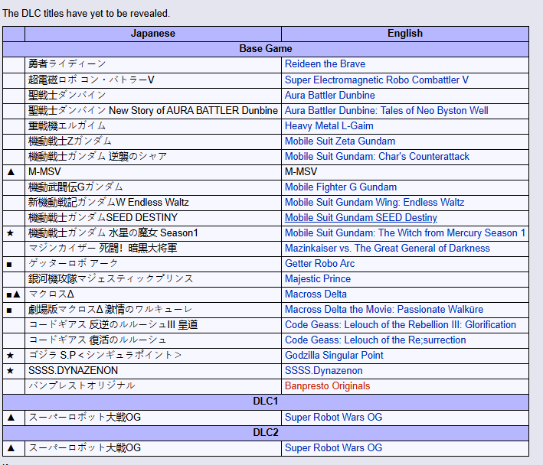
Task: Click the English M-MSV cell text
Action: coord(301,172)
